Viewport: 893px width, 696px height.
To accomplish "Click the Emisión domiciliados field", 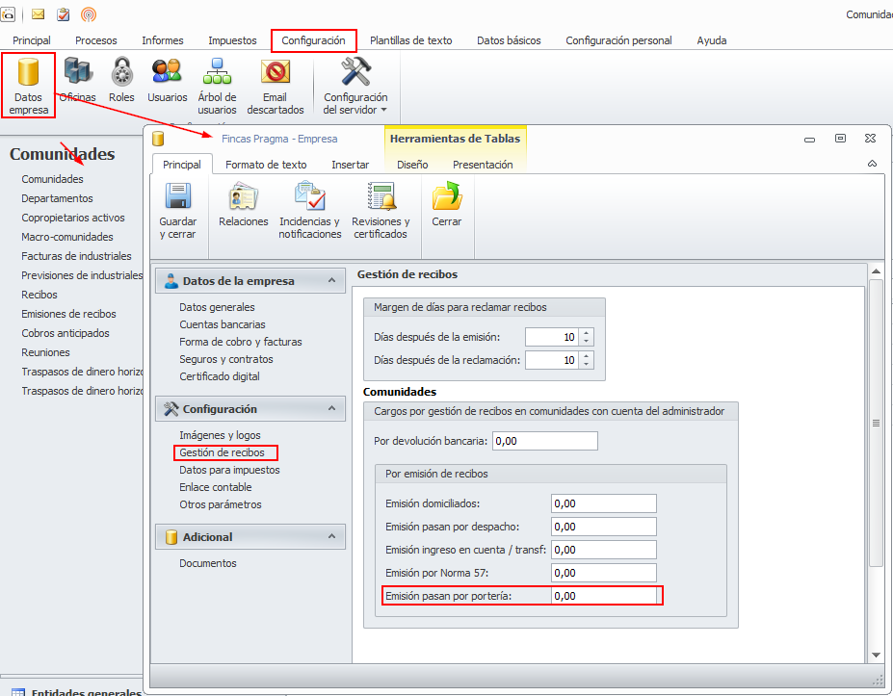I will pos(604,503).
